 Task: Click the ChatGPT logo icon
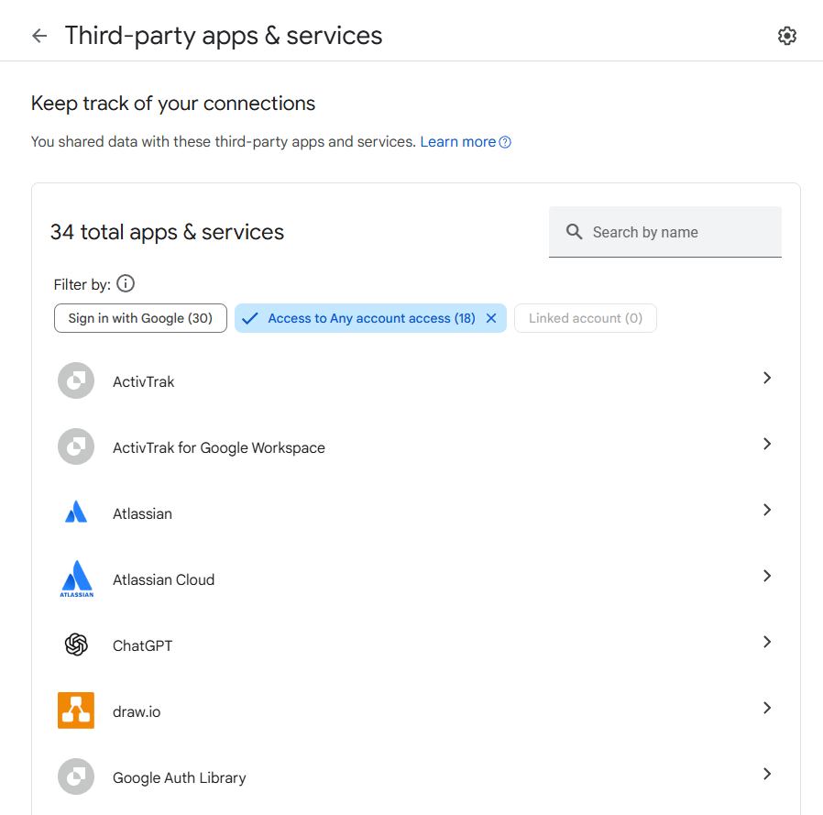click(76, 644)
